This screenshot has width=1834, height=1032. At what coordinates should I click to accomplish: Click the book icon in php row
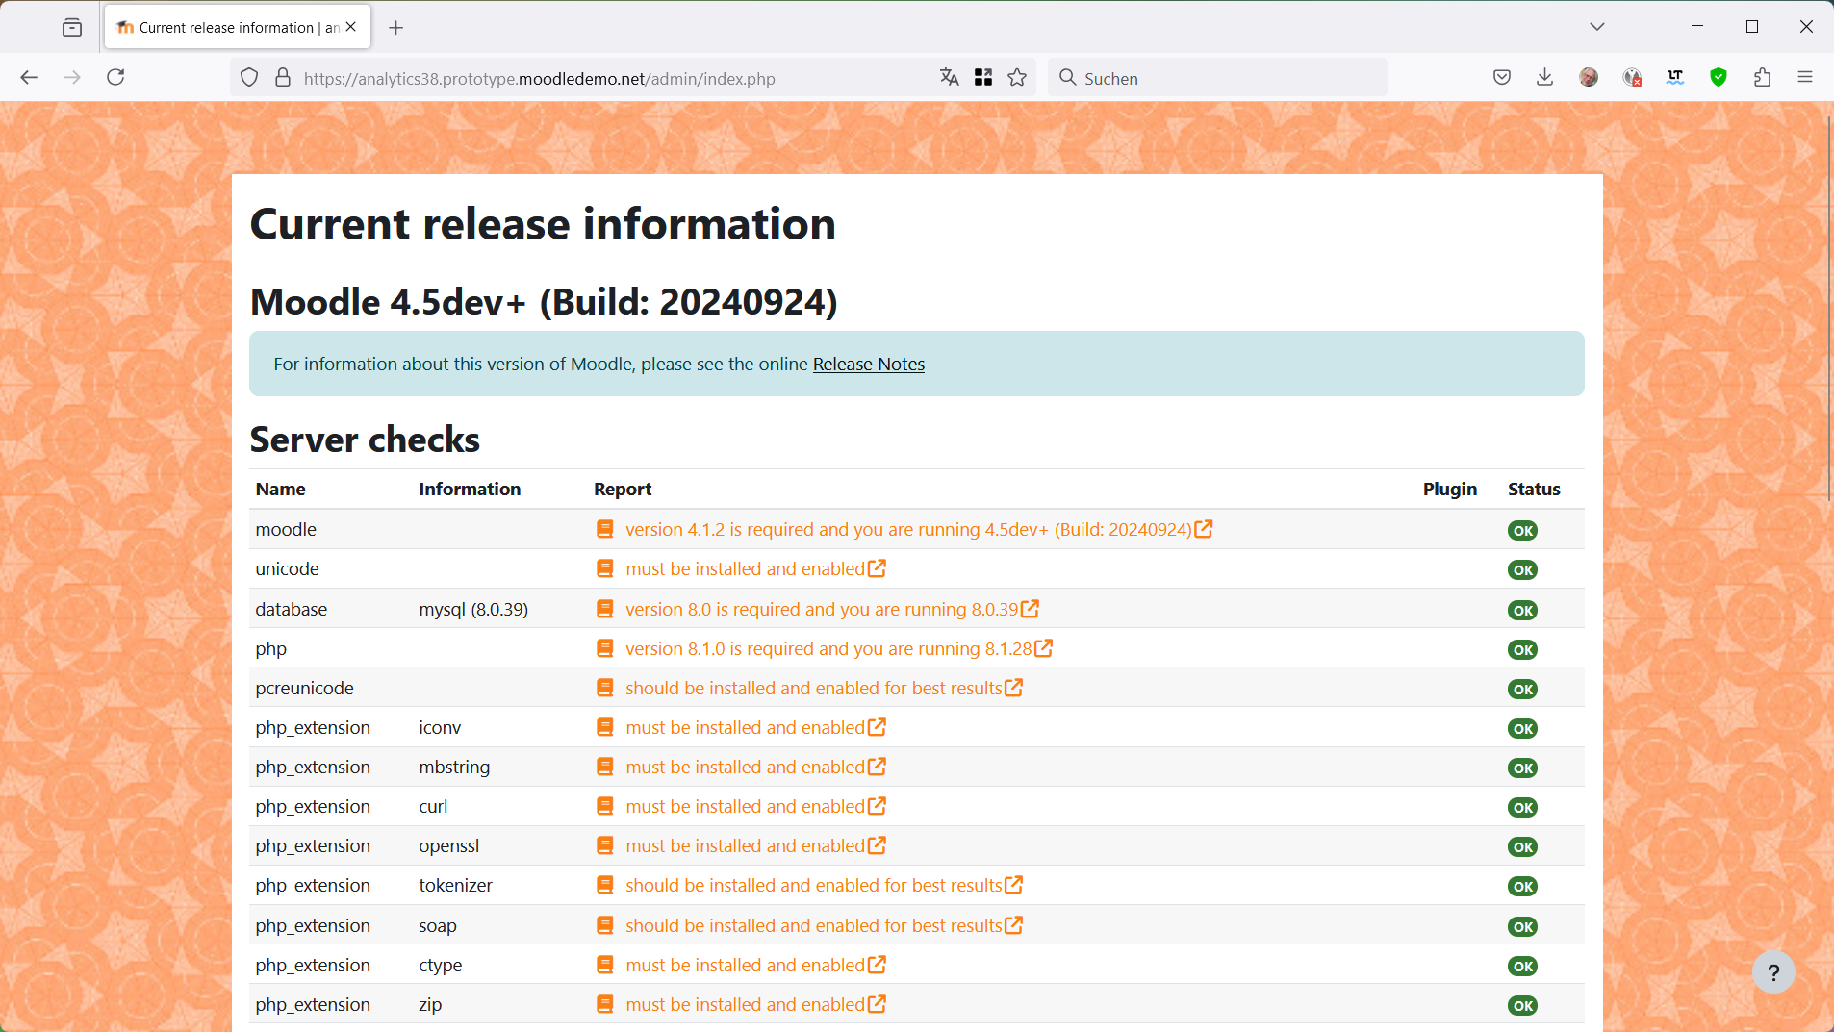point(604,649)
